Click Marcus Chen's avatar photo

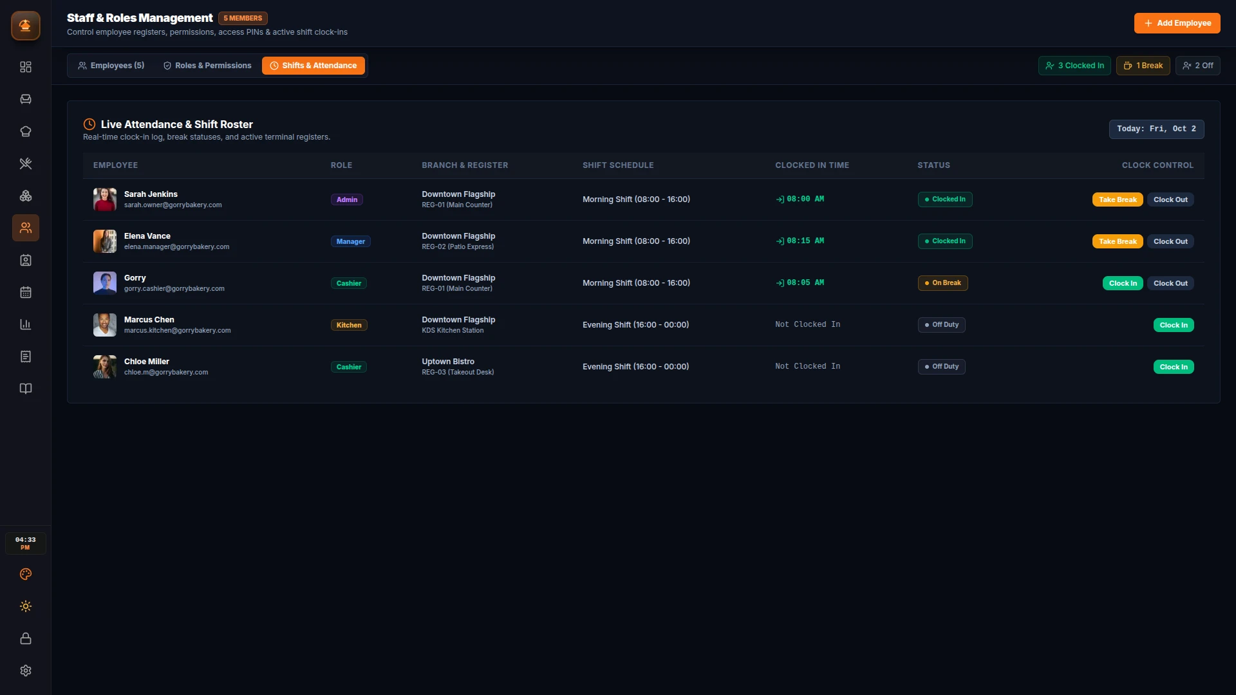pos(105,325)
